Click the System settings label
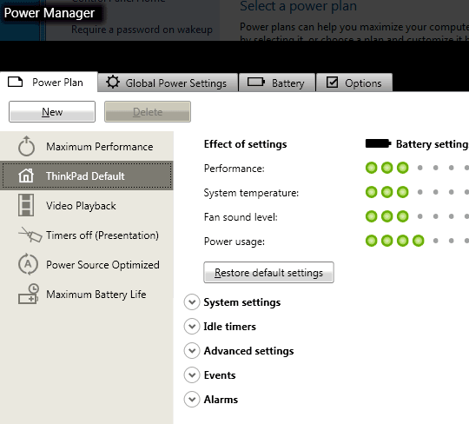469x424 pixels. click(242, 302)
